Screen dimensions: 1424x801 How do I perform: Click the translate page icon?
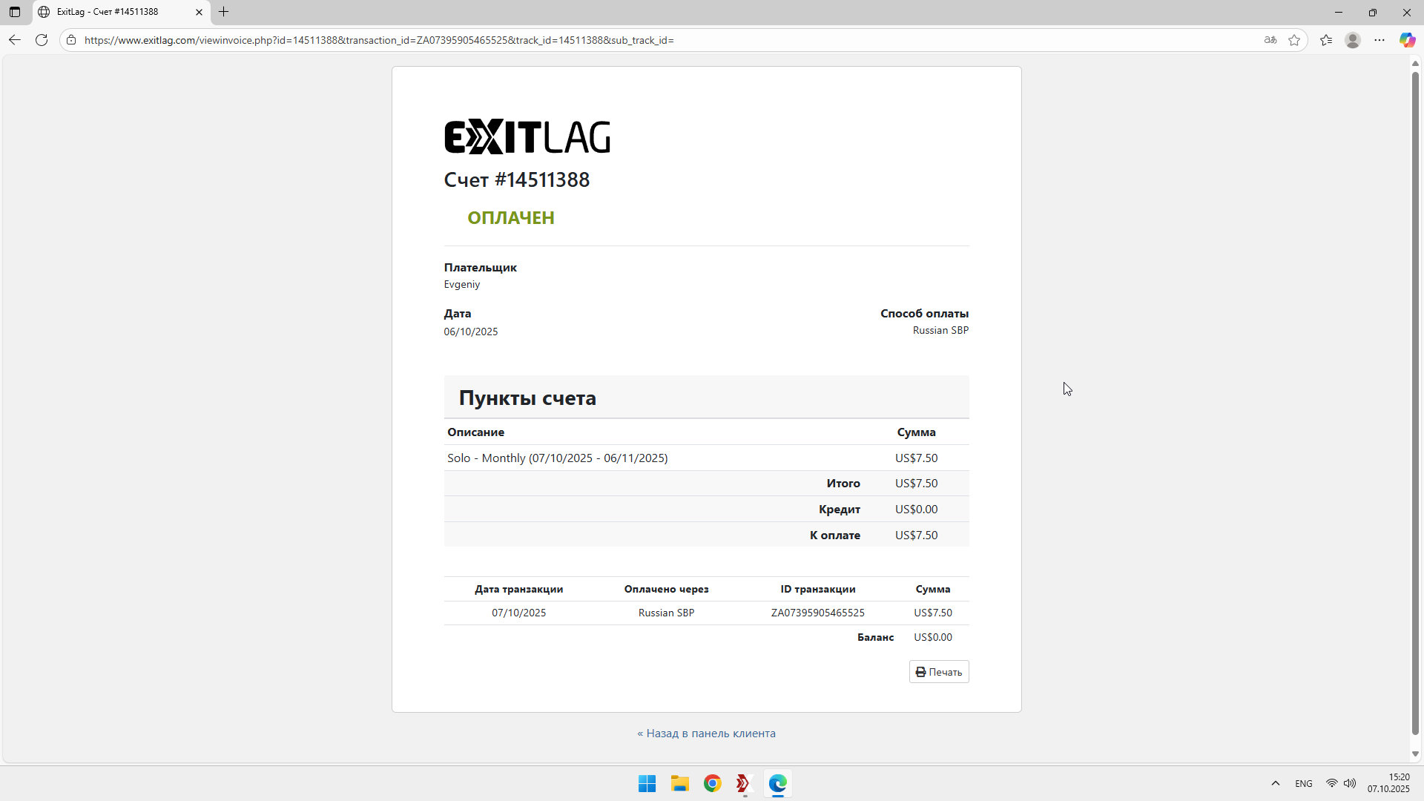click(x=1270, y=40)
